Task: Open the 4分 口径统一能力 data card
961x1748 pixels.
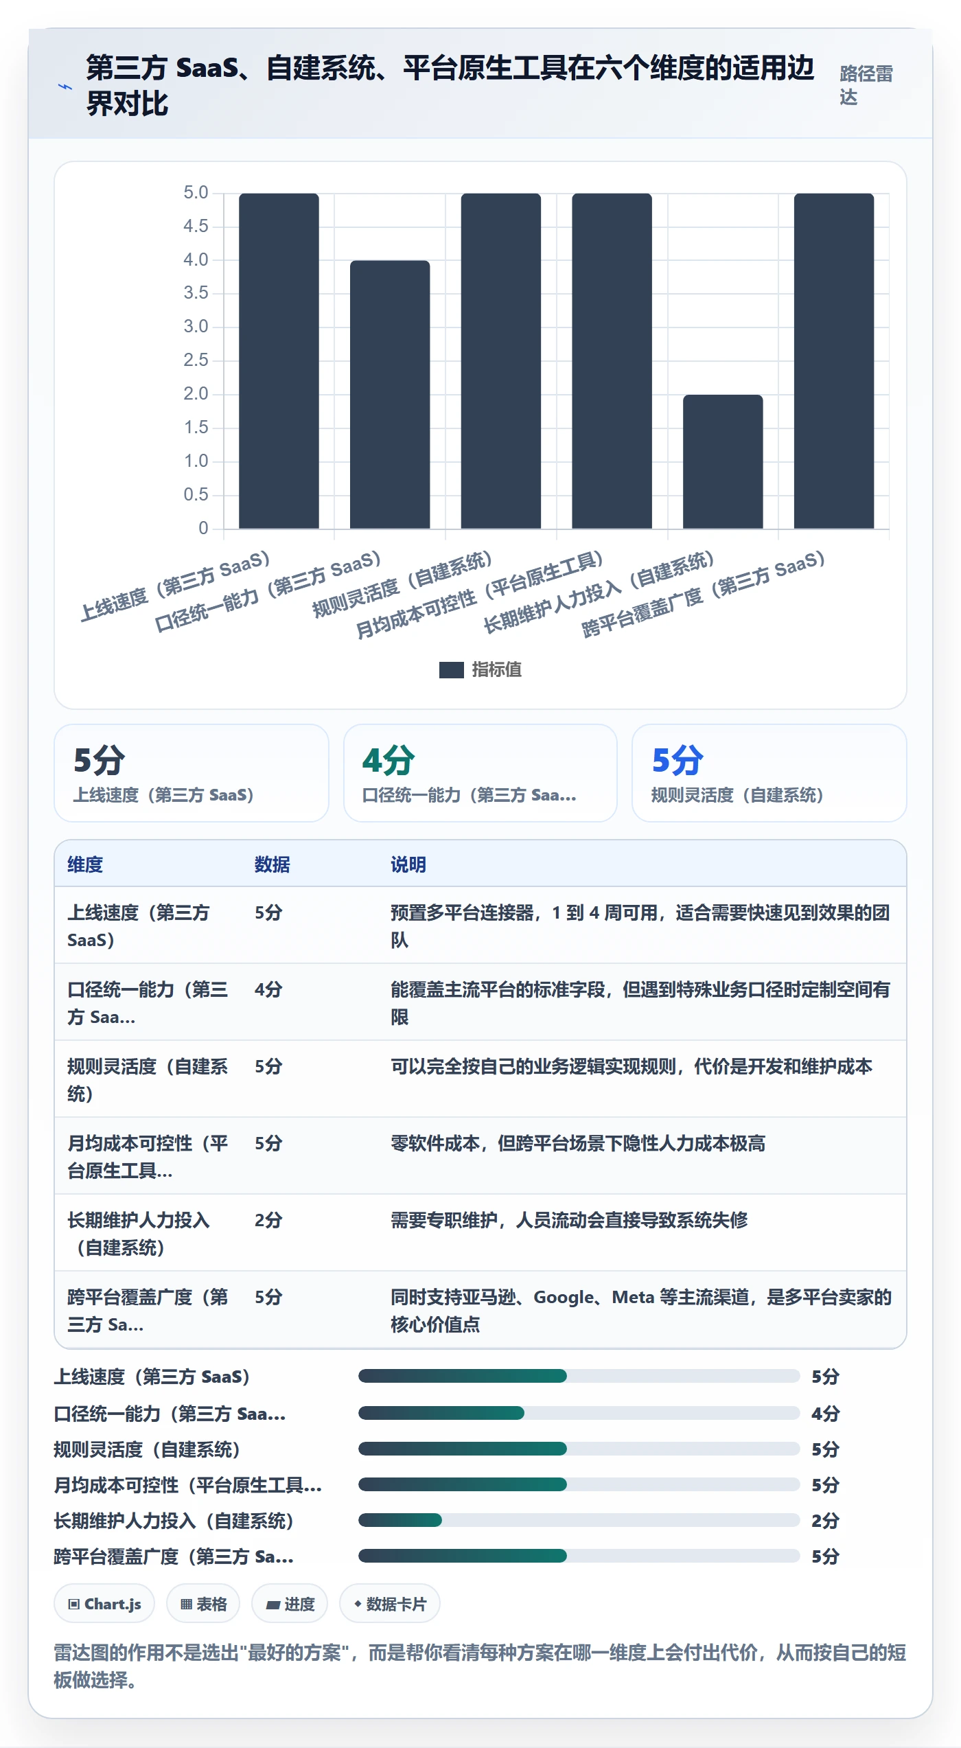Action: [x=480, y=773]
